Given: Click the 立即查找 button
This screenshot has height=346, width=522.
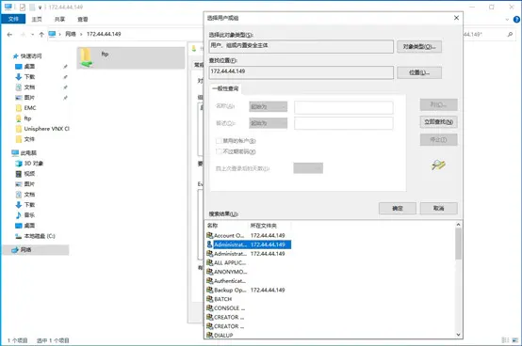Looking at the screenshot, I should click(438, 122).
